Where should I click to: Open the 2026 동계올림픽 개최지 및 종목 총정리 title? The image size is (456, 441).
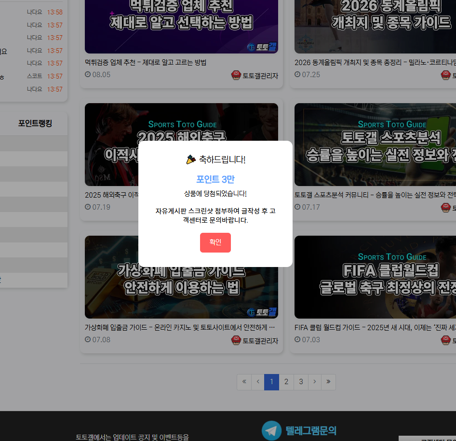tap(375, 63)
